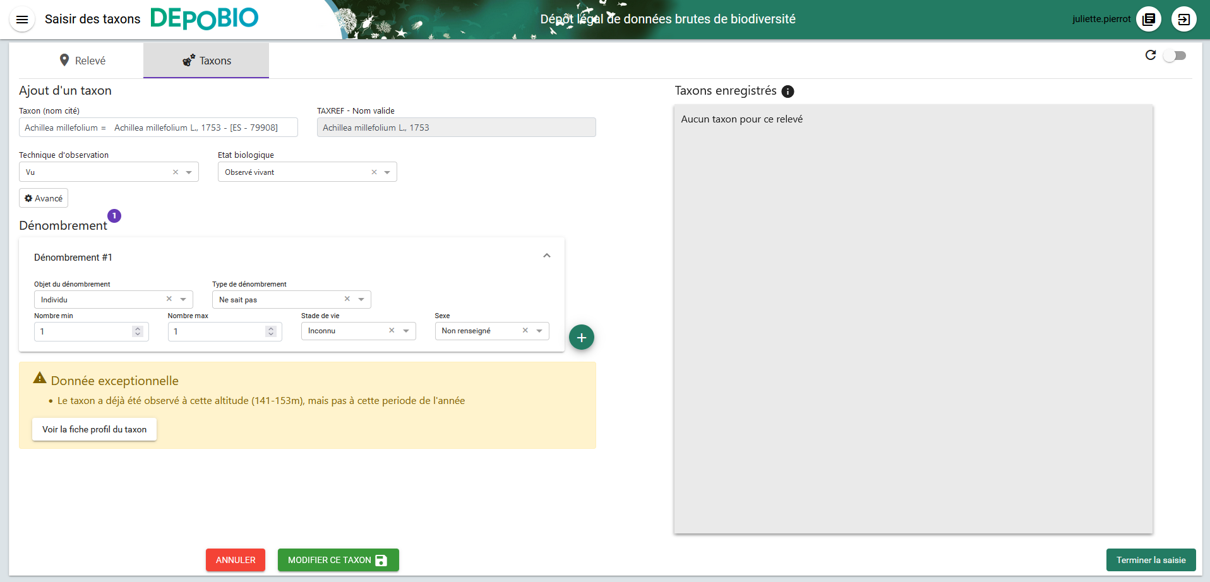
Task: Open the Sexe dropdown
Action: [x=539, y=331]
